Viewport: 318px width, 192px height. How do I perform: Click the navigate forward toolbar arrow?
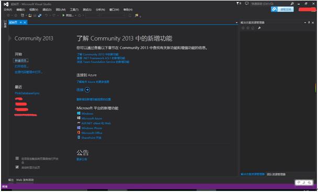click(16, 15)
